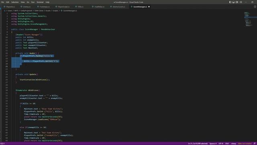Click 'StartCoroutine(WinOrLose());' in the code
257x145 pixels.
click(35, 80)
